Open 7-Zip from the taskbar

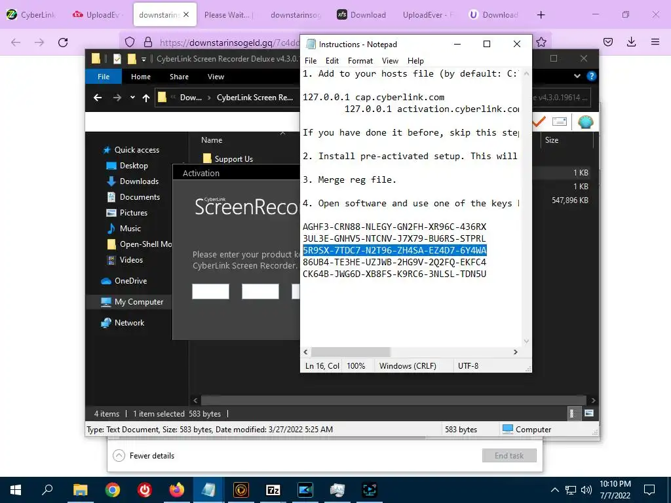(273, 490)
